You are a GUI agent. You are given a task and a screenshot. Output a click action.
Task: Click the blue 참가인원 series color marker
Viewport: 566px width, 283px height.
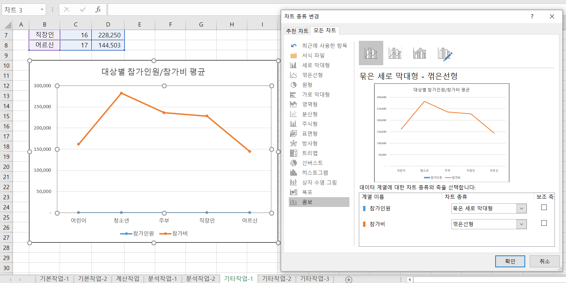(364, 208)
